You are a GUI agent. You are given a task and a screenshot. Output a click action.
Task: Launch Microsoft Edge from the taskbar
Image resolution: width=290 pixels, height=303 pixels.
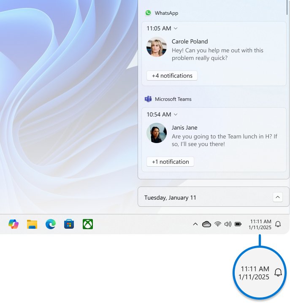51,224
